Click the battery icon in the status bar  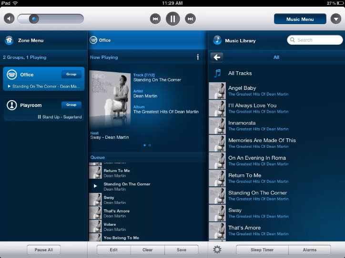[340, 3]
